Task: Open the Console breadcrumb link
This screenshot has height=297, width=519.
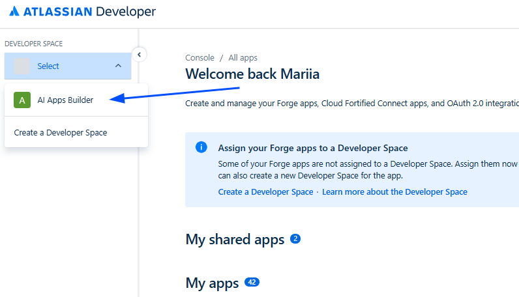Action: (200, 57)
